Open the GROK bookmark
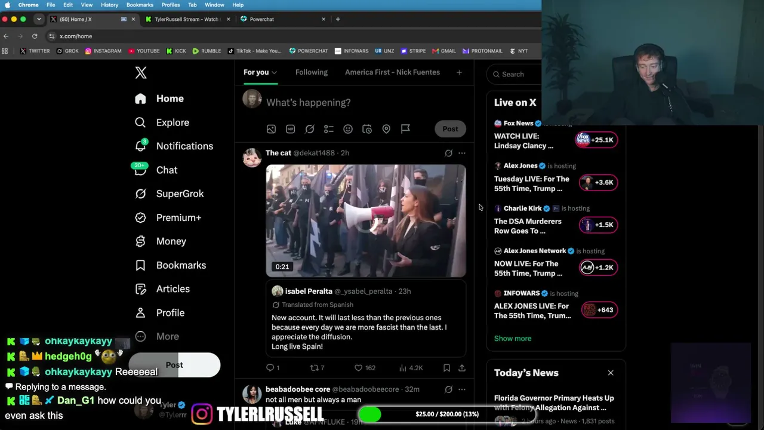Viewport: 764px width, 430px height. (67, 51)
